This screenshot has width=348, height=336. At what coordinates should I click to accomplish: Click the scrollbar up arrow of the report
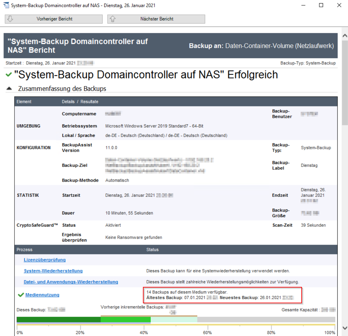[x=345, y=36]
